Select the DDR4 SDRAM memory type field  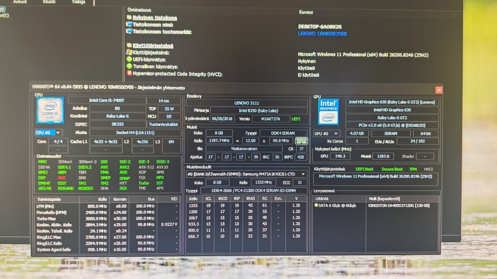283,133
